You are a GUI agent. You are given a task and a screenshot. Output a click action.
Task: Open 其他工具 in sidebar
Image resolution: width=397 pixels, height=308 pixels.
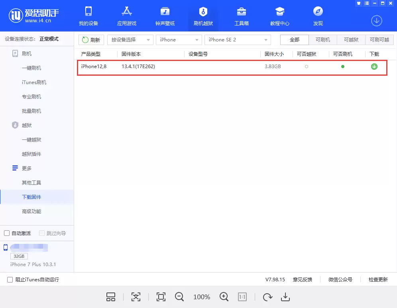pos(31,182)
